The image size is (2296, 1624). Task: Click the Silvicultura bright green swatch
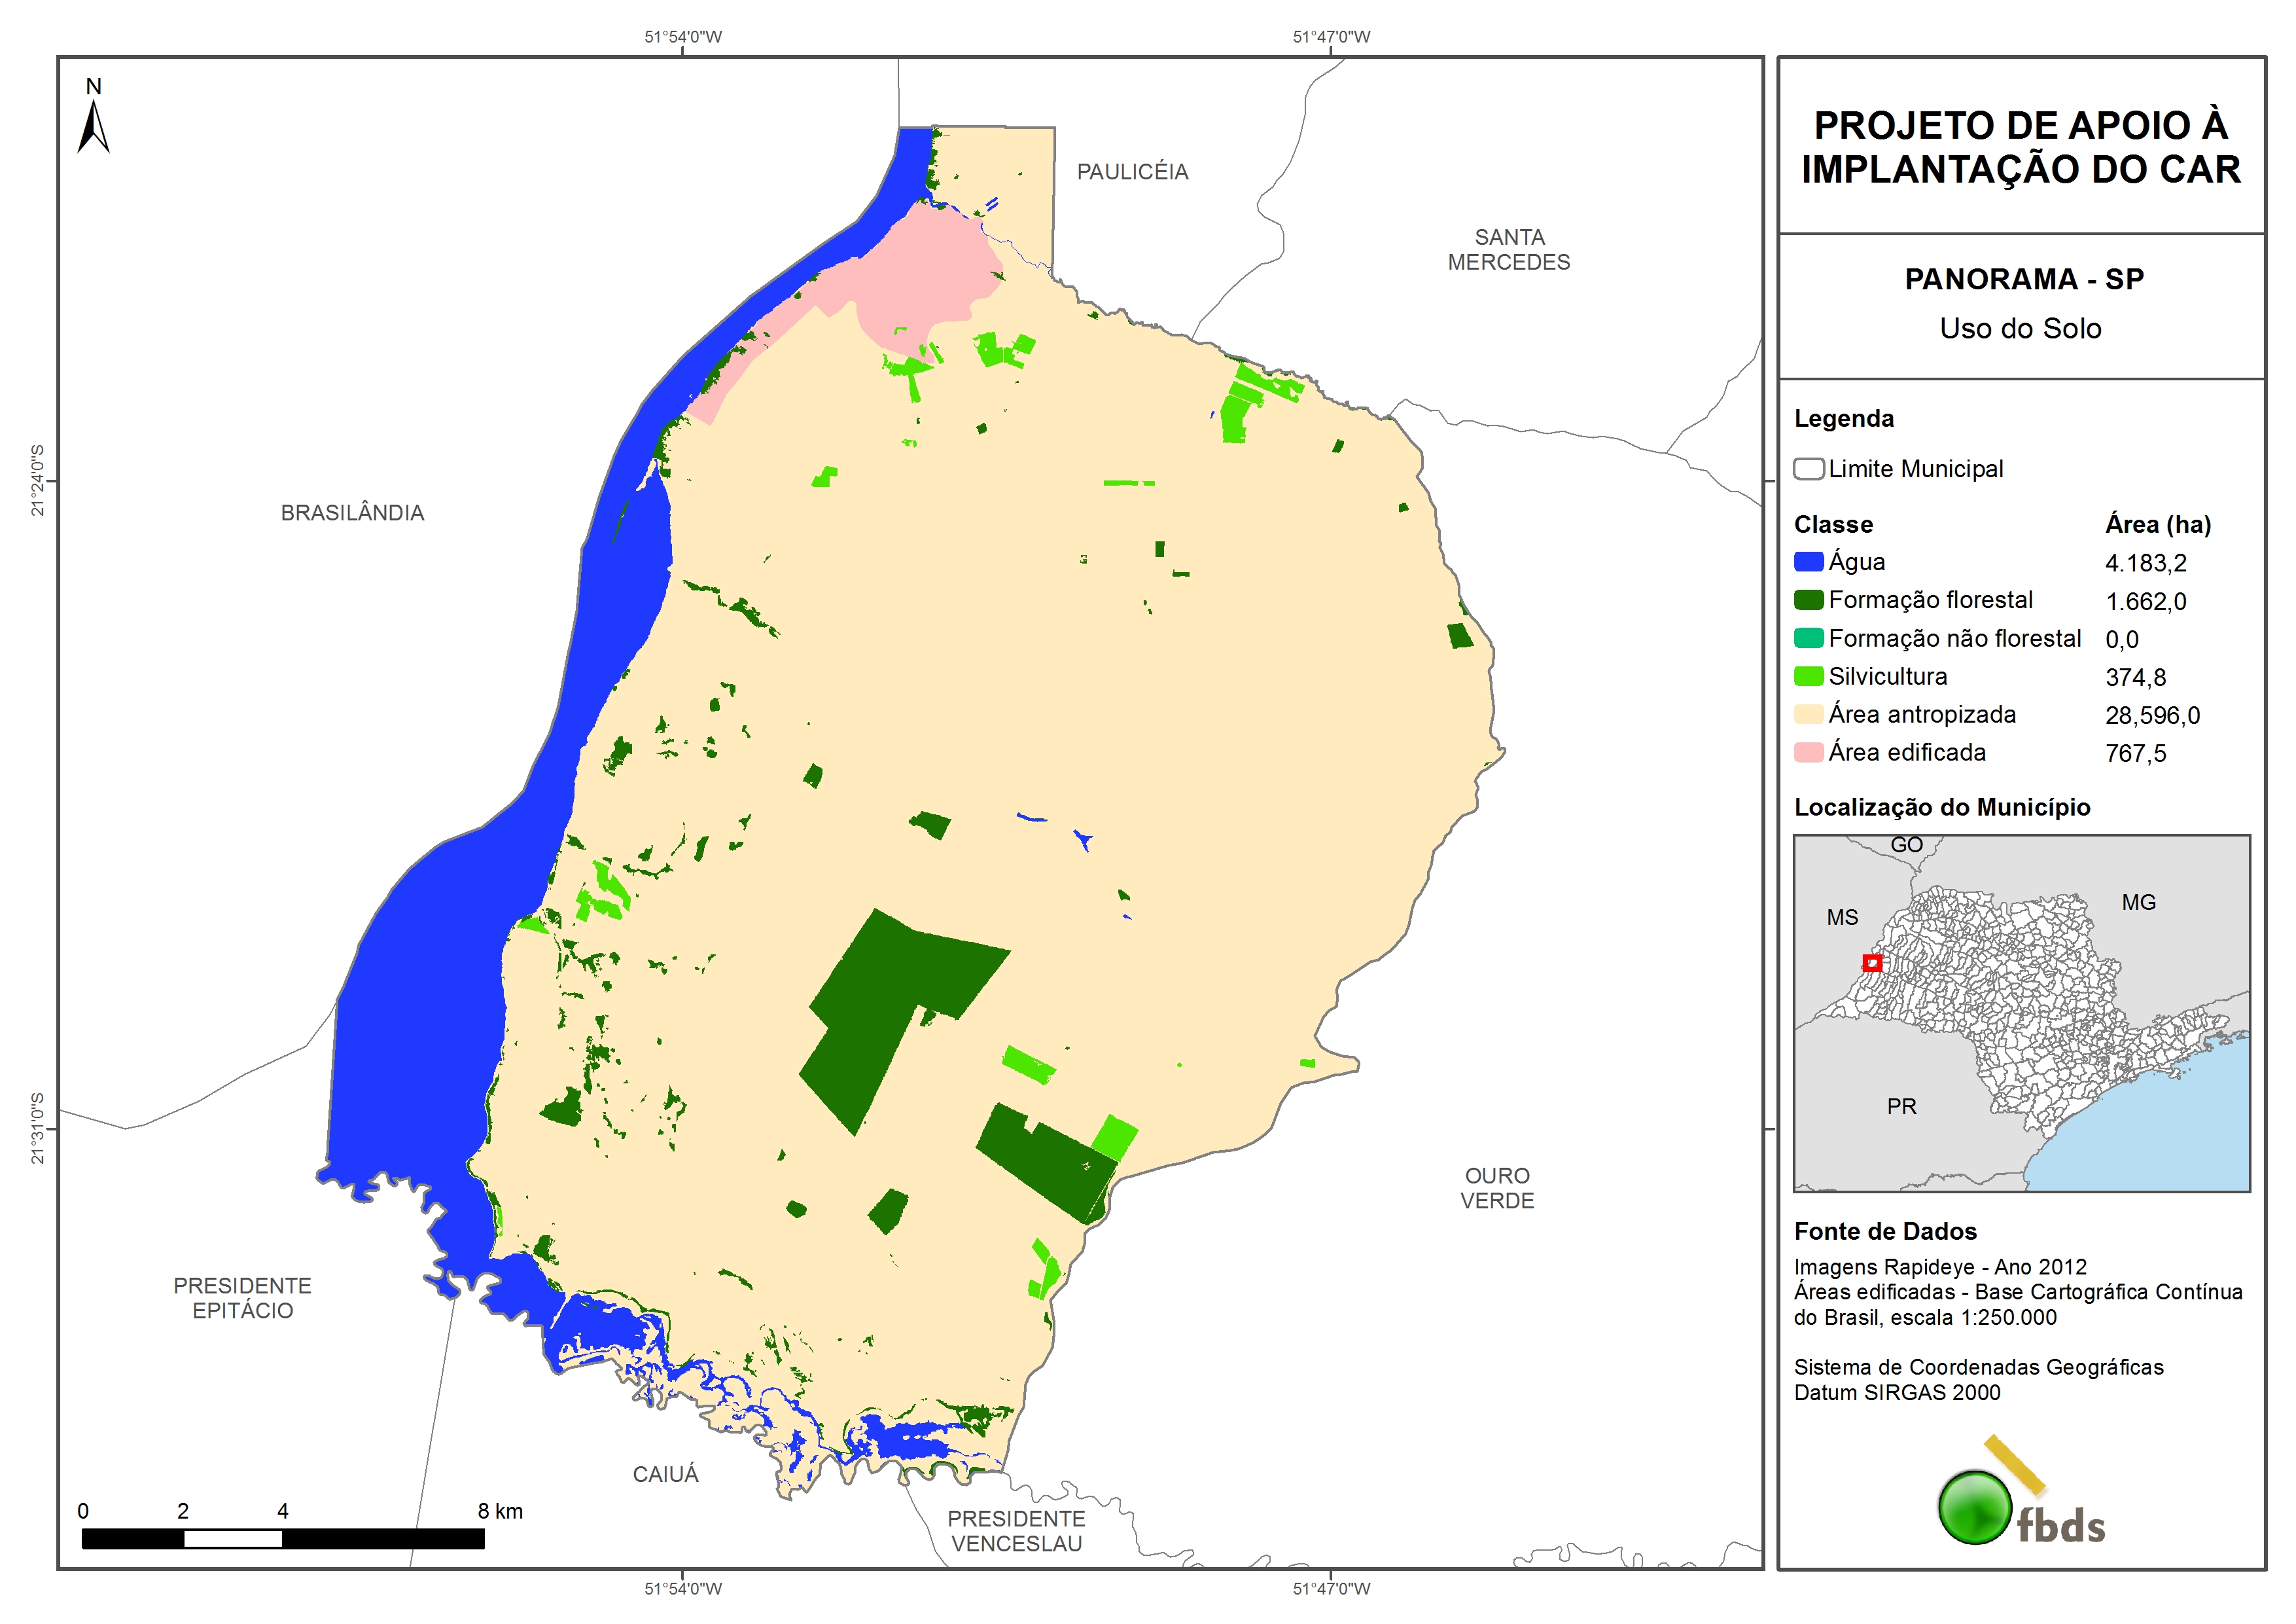[1808, 676]
